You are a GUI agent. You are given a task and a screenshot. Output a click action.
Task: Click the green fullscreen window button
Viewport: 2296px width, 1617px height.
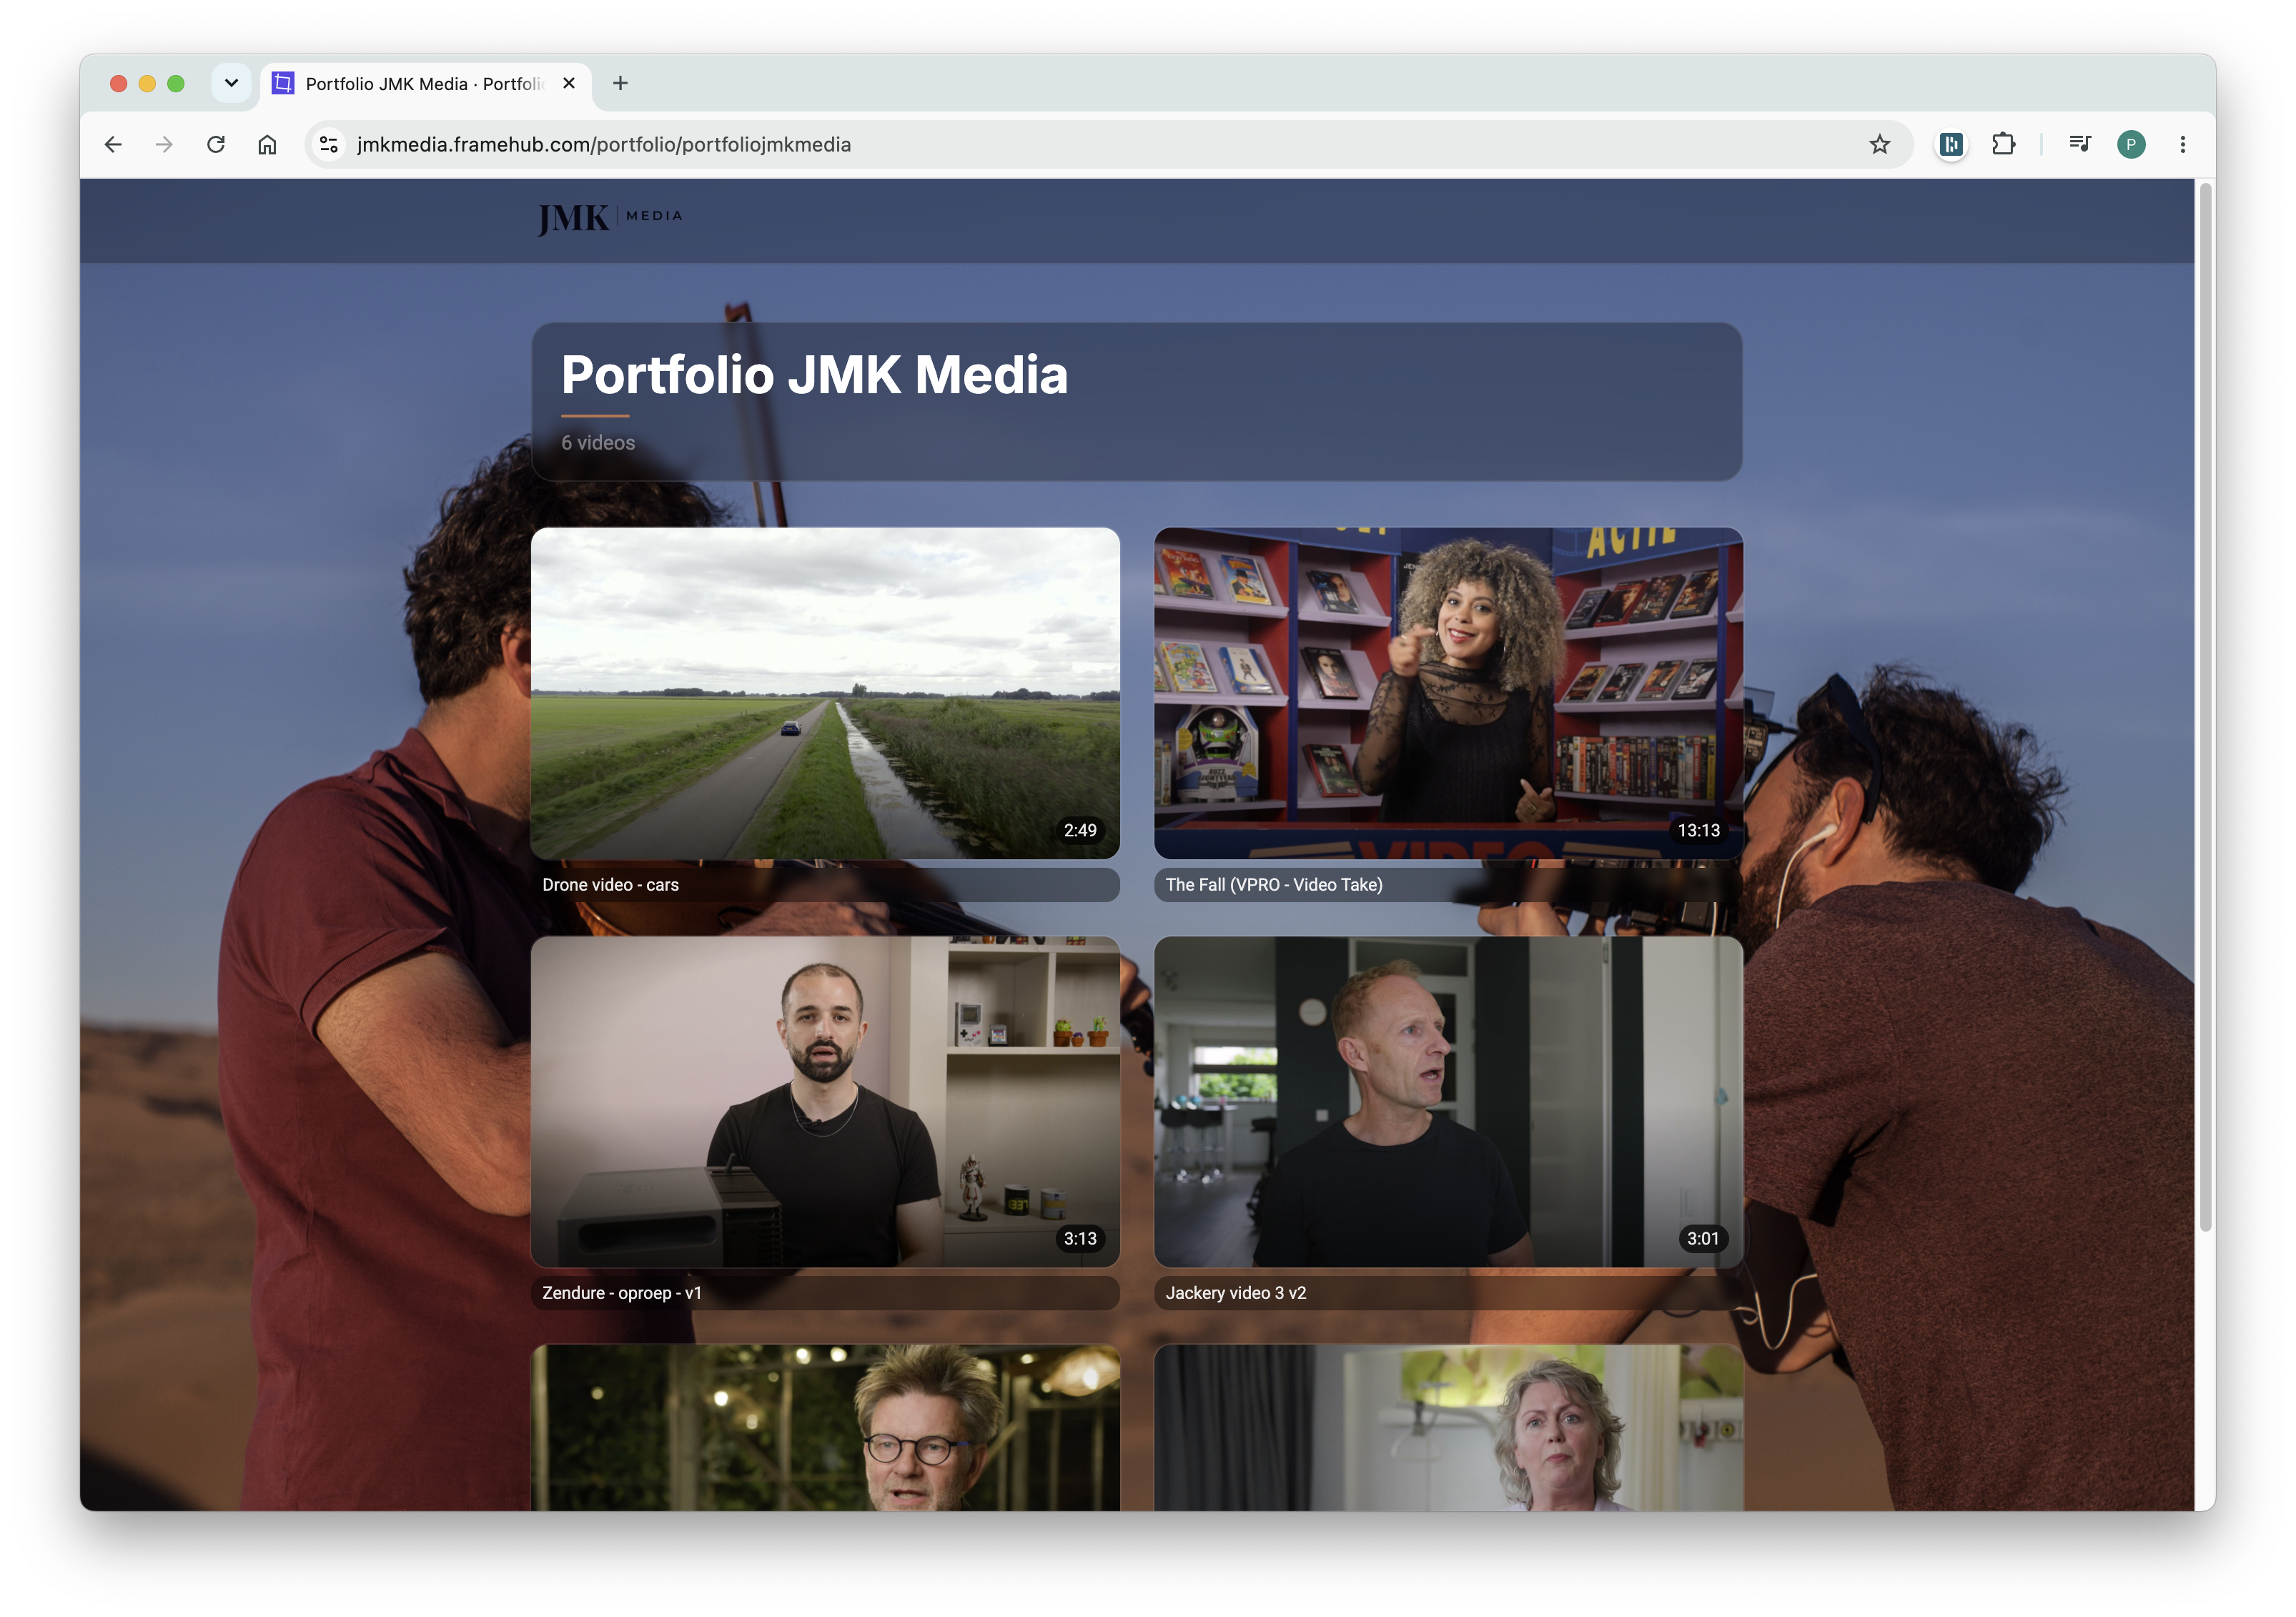[176, 84]
